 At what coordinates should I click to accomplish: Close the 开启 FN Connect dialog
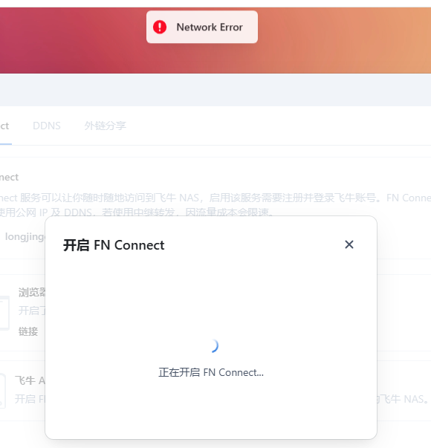pyautogui.click(x=349, y=244)
